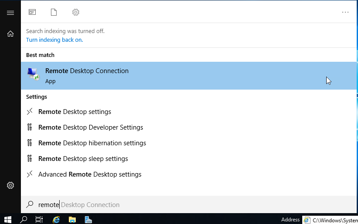This screenshot has height=224, width=358.
Task: Filter search results by Apps
Action: tap(32, 12)
